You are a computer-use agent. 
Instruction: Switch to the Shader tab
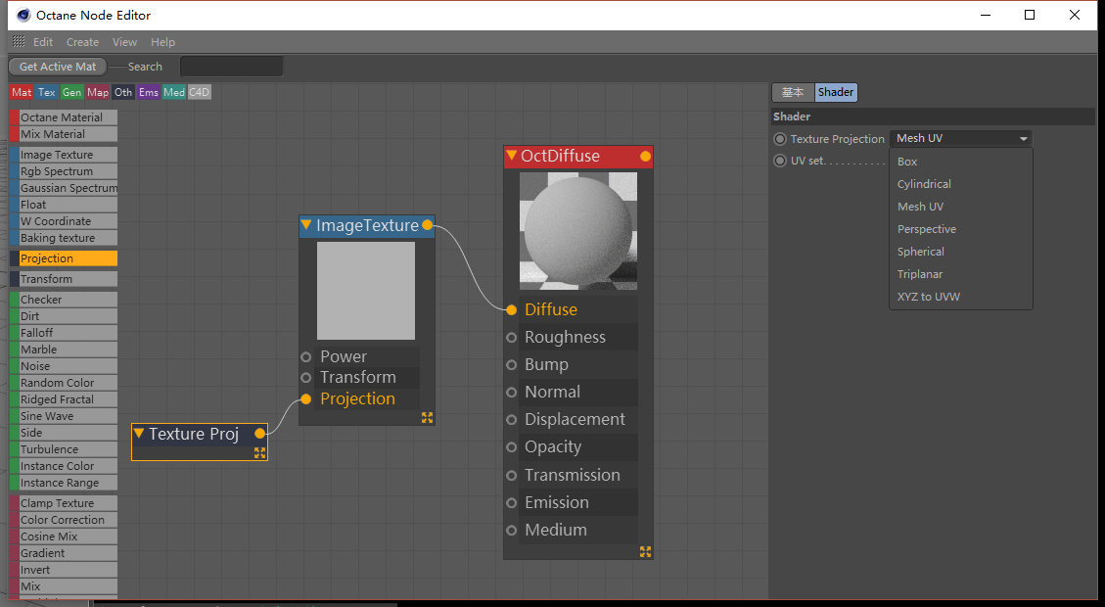click(x=836, y=92)
